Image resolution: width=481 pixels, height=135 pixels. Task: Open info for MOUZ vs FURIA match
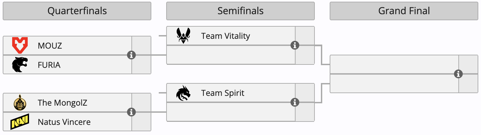(x=131, y=55)
